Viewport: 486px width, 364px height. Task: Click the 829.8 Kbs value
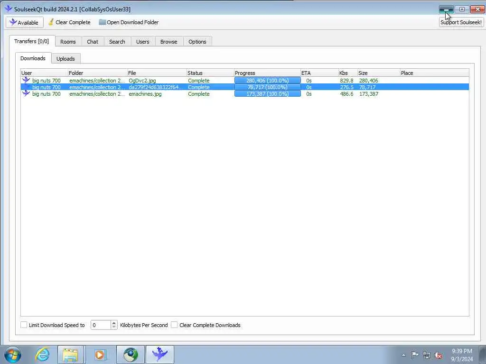346,81
